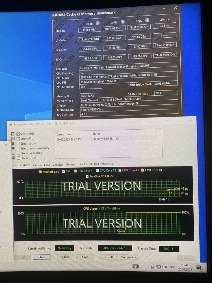Switch to the Temperatures tab

click(x=22, y=165)
